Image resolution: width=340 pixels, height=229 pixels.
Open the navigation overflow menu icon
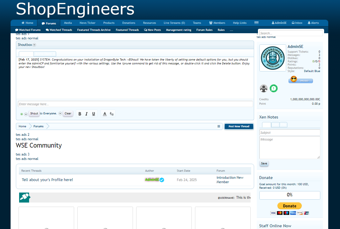[256, 23]
